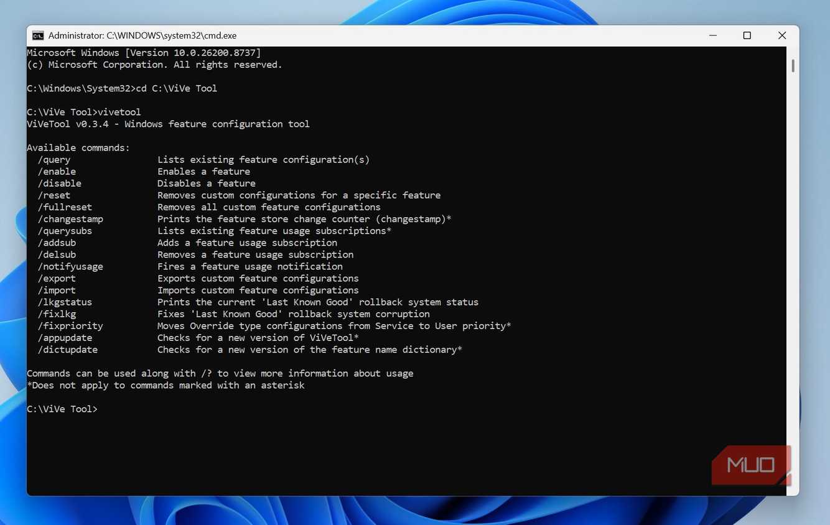
Task: Click the title text 'Administrator: C:\WINDOWS\system32\cmd.exe'
Action: 142,35
